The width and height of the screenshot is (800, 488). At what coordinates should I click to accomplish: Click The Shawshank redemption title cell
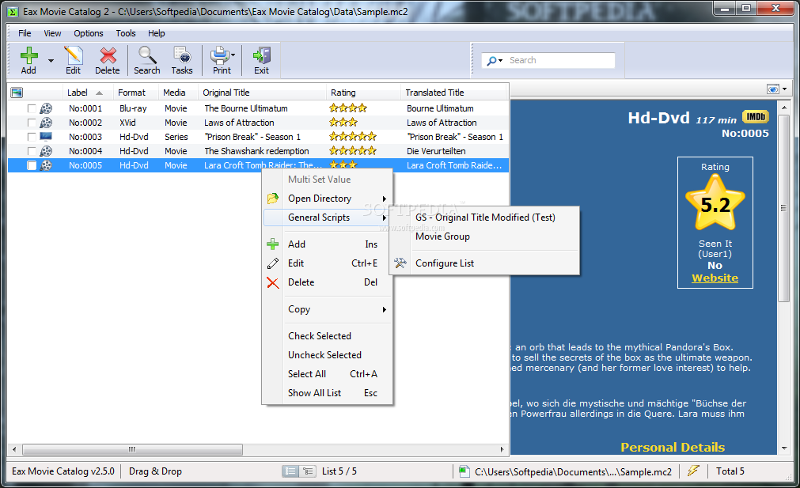256,151
